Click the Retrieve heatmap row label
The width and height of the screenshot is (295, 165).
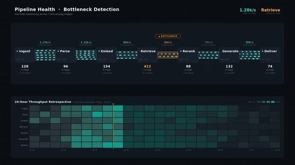point(24,127)
